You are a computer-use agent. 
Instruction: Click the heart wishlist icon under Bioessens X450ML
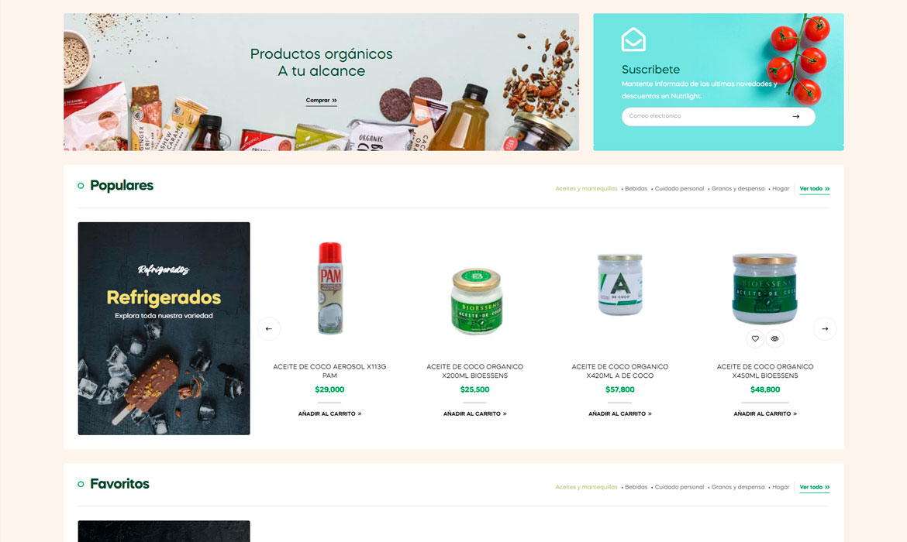755,338
